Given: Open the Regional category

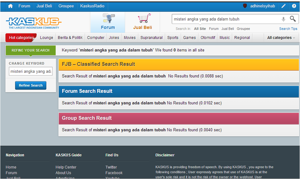Looking at the screenshot, I should point(242,38).
